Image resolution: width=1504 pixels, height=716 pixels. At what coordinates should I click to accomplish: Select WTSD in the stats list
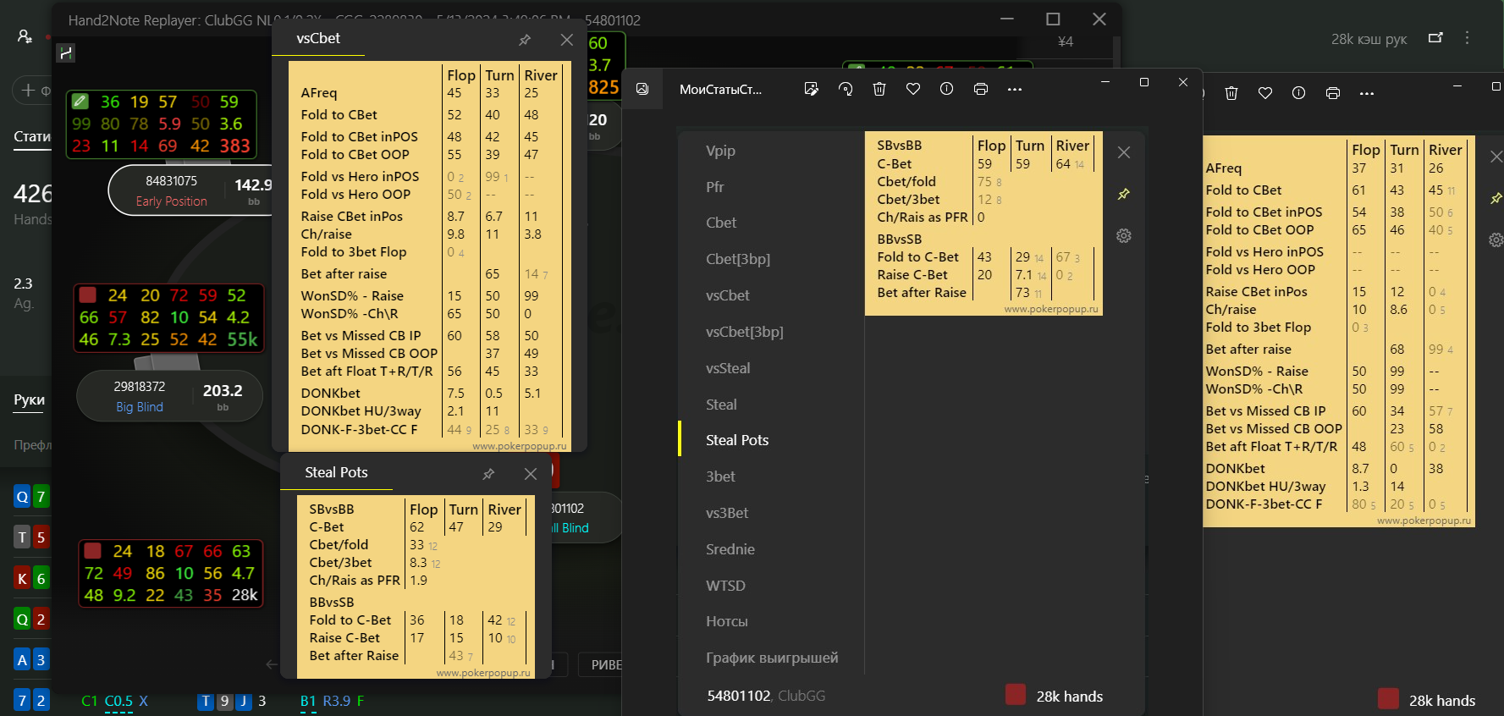click(725, 586)
